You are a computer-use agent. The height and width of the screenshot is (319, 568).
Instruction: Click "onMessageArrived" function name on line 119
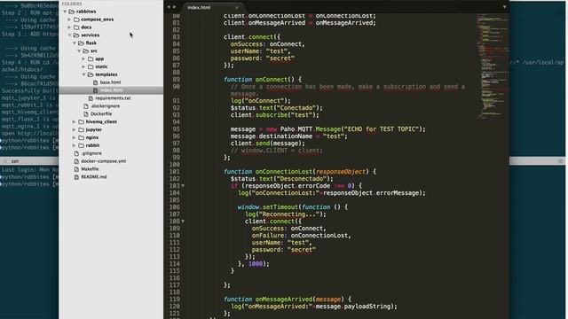click(284, 300)
